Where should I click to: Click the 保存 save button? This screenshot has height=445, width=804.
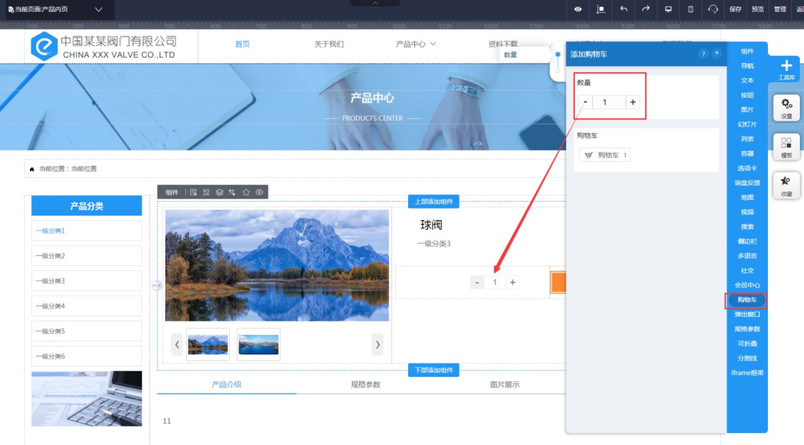[x=736, y=9]
